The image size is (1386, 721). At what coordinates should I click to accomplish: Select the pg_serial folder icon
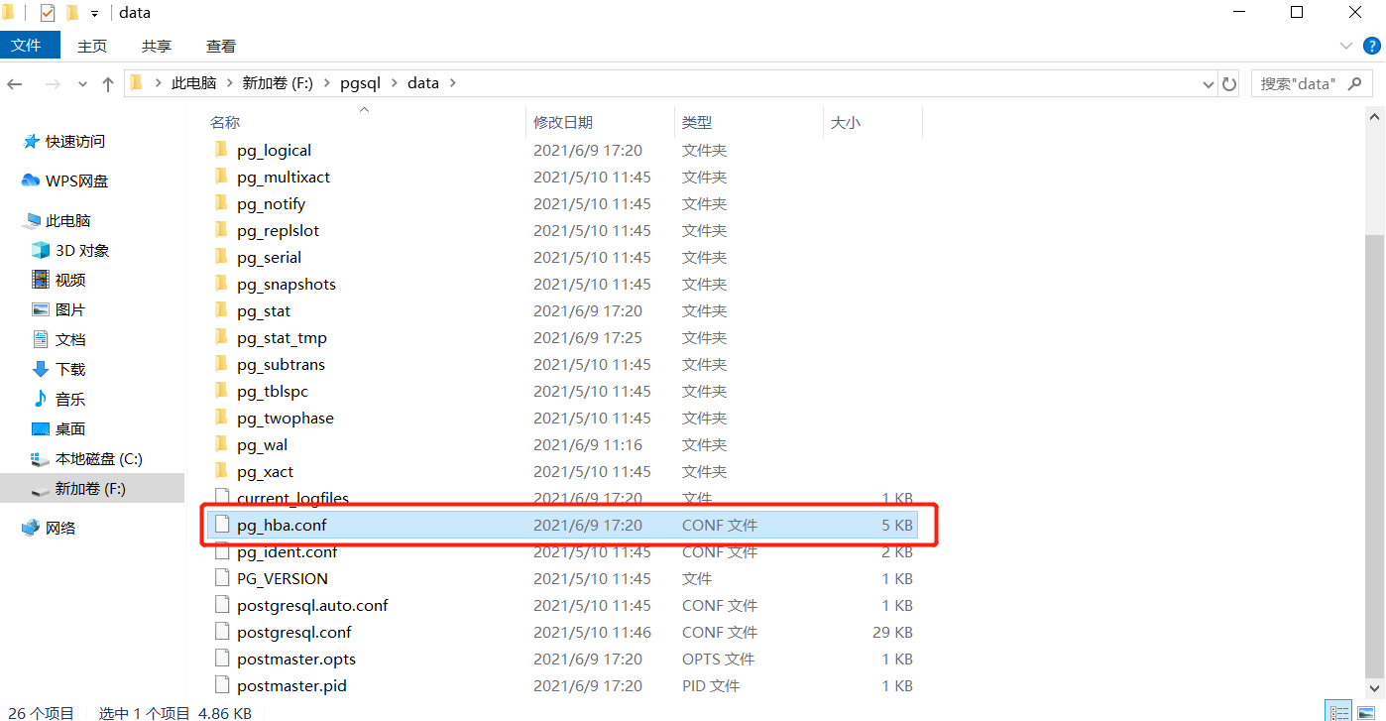(x=221, y=257)
